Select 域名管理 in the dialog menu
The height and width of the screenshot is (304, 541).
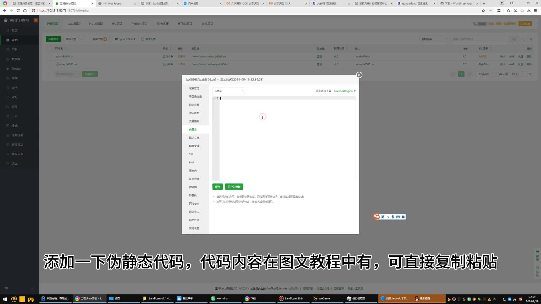pyautogui.click(x=194, y=88)
